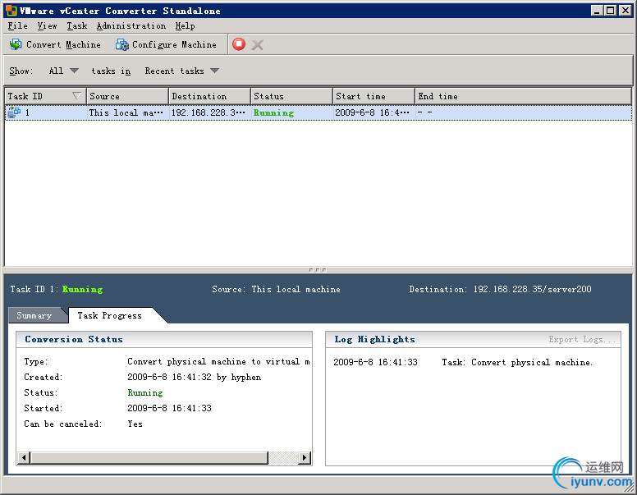Expand the All filter dropdown
This screenshot has width=637, height=495.
point(63,71)
